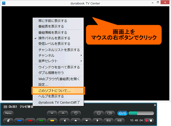Click the up arrow navigation button

tap(76, 121)
